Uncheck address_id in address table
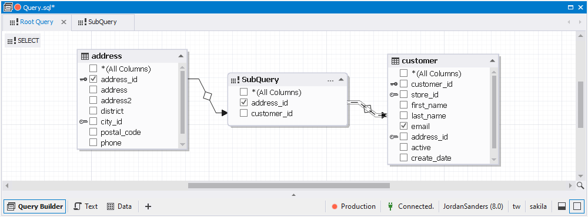Viewport: 588px width, 217px height. pyautogui.click(x=93, y=79)
